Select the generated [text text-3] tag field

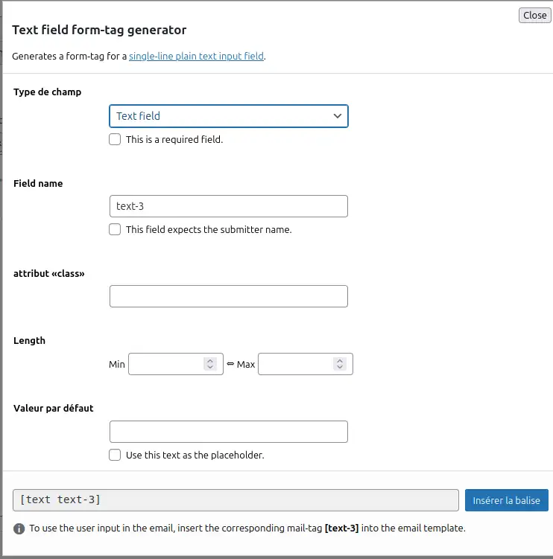[x=236, y=500]
